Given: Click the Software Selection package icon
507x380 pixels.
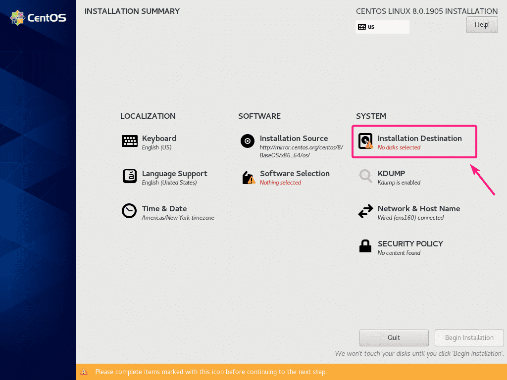Looking at the screenshot, I should tap(249, 178).
